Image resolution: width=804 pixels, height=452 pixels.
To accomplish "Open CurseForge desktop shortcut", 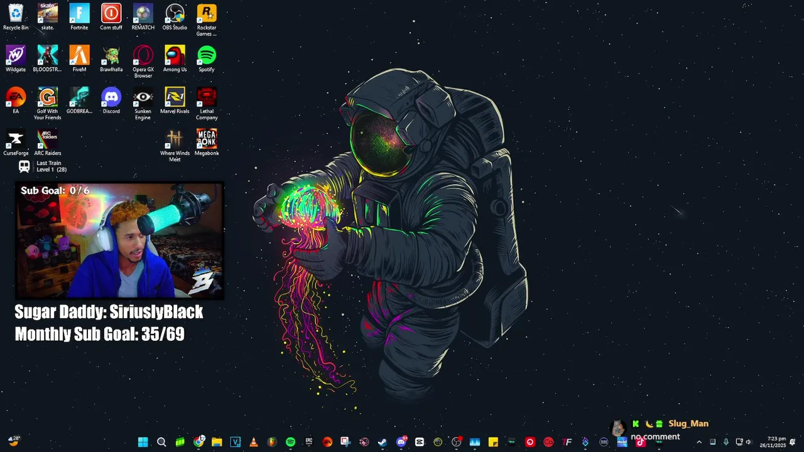I will [16, 143].
